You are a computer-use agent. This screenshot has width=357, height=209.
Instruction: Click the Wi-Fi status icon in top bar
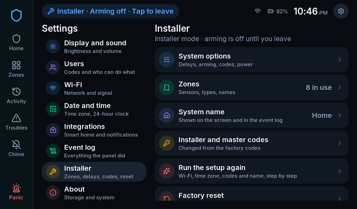click(x=258, y=11)
